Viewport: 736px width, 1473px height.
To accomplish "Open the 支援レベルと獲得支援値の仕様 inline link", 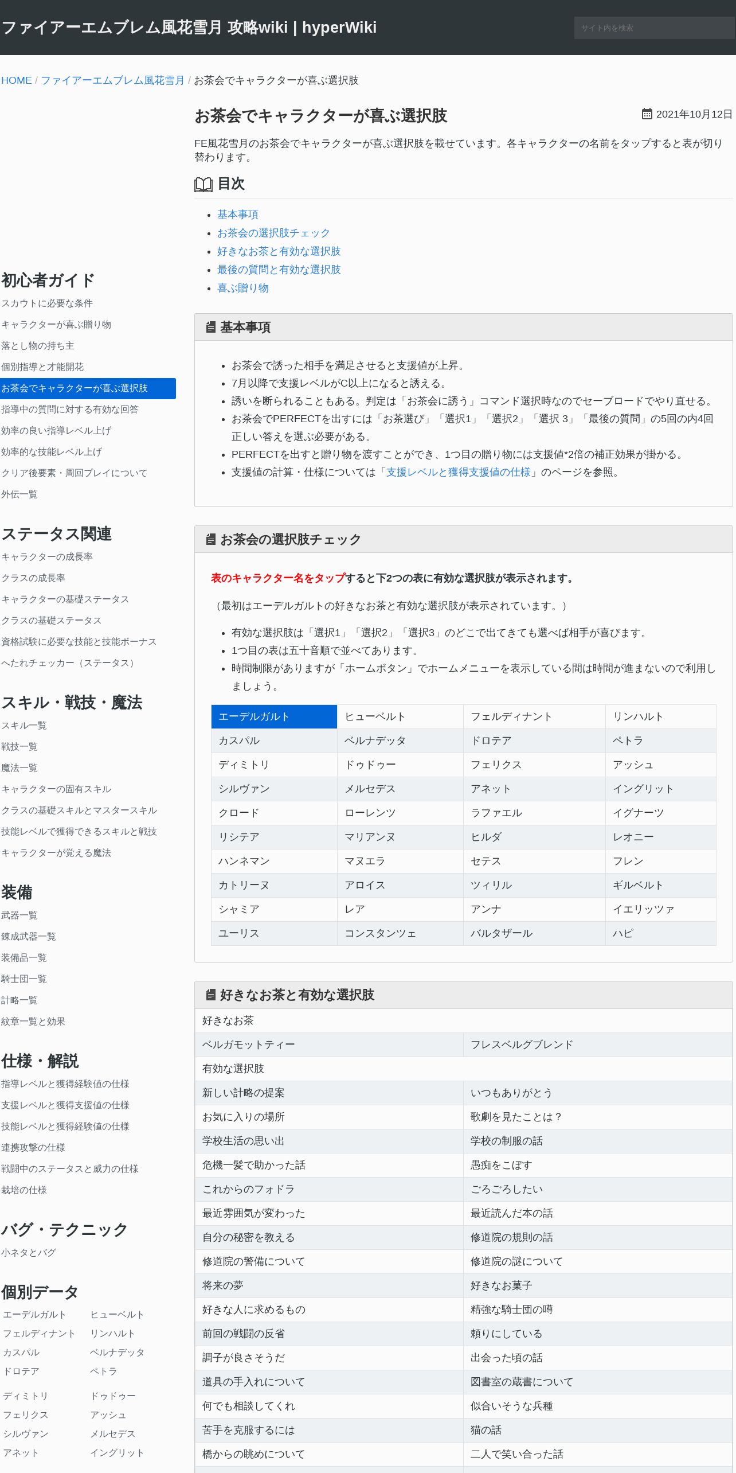I will tap(459, 472).
